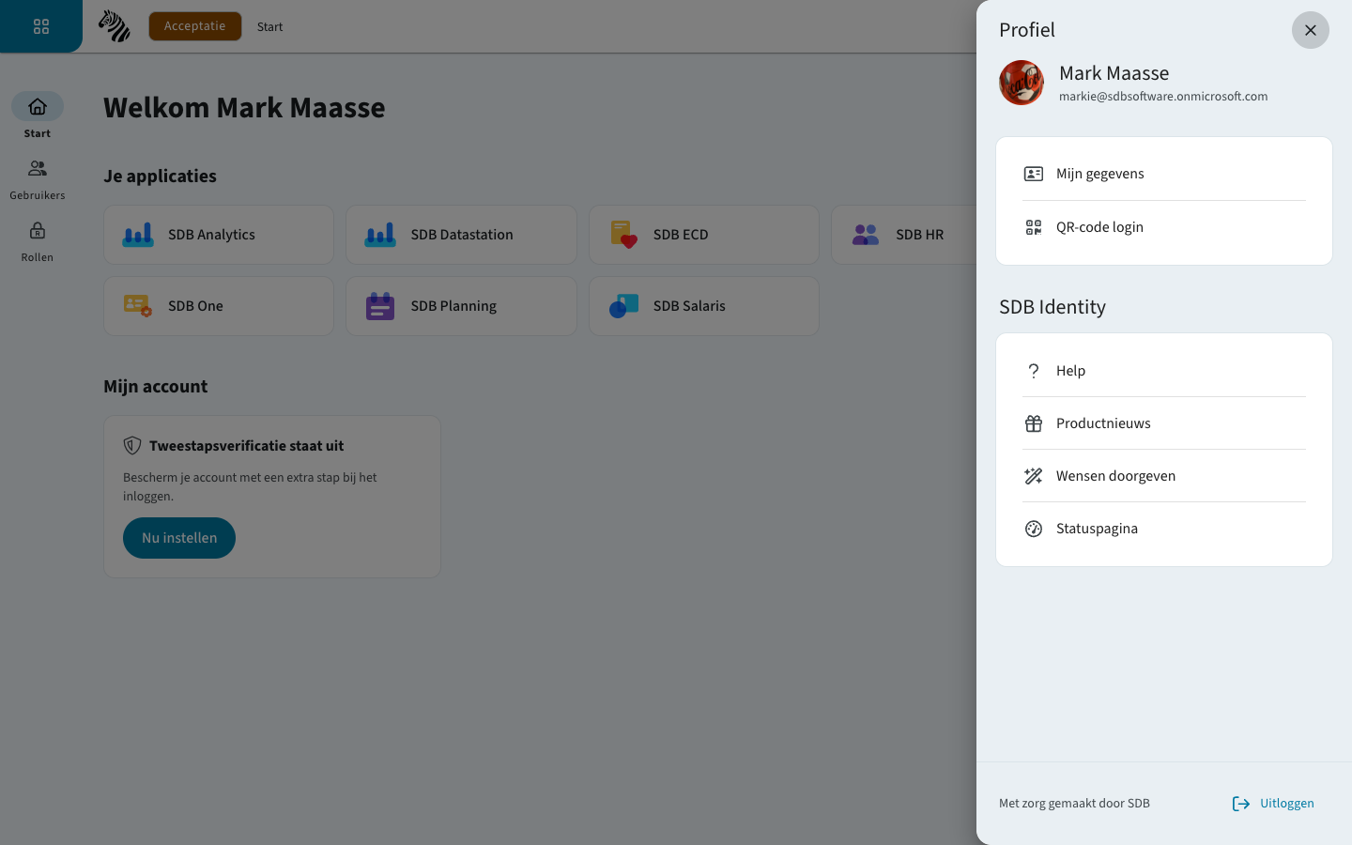Select QR-code login menu item
This screenshot has width=1352, height=845.
[1164, 227]
